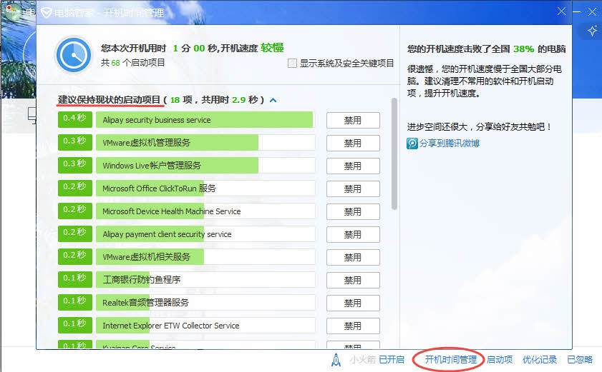Click the Tencent Weibo share icon
The image size is (602, 372).
coord(412,144)
